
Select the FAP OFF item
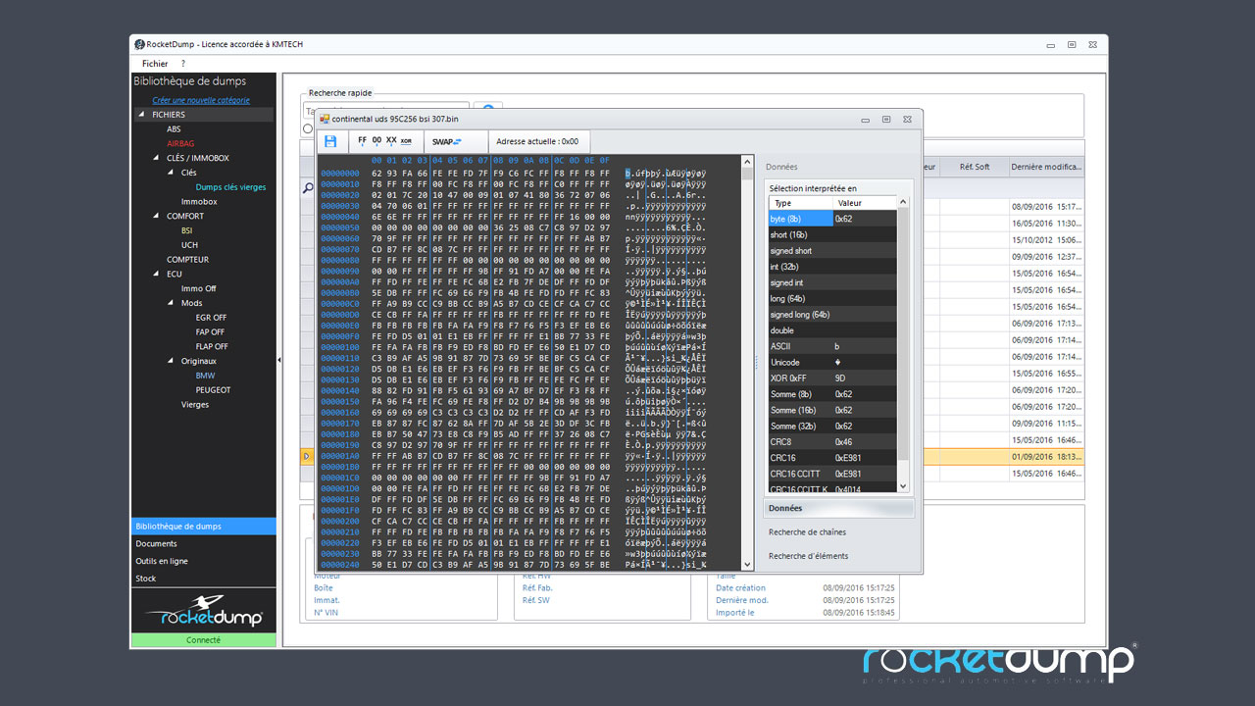210,332
